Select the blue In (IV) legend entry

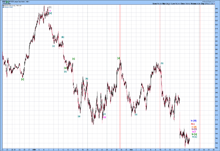pyautogui.click(x=194, y=121)
